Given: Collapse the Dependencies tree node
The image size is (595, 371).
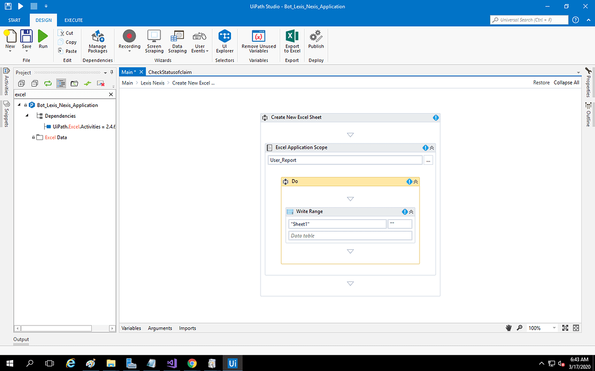Looking at the screenshot, I should click(26, 116).
